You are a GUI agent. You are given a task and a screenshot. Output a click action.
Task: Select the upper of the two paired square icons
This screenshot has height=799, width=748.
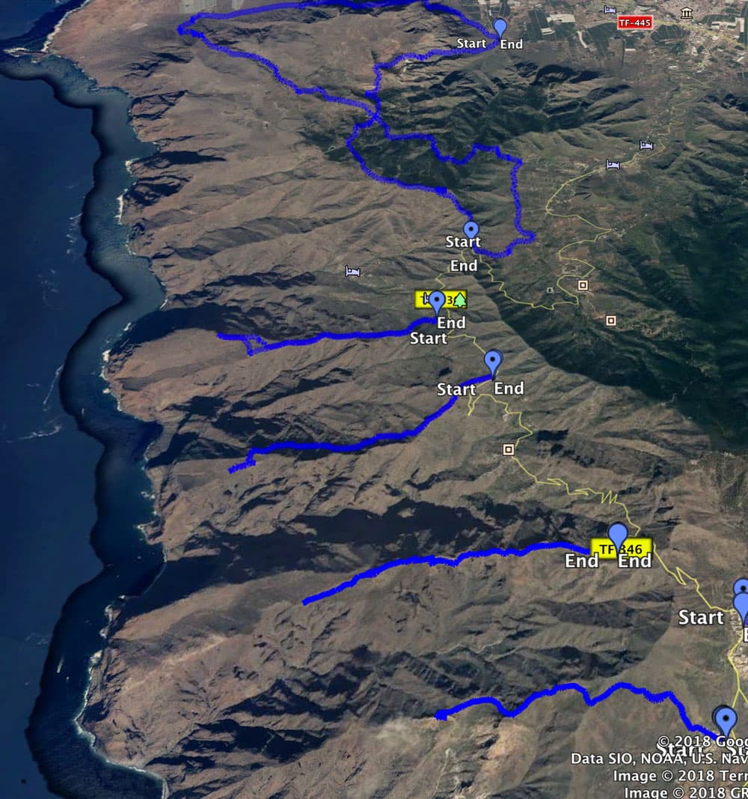coord(583,285)
